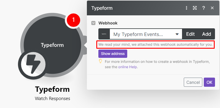Screen dimensions: 220x108
Task: Click the Watch Responses module label
Action: pos(52,99)
